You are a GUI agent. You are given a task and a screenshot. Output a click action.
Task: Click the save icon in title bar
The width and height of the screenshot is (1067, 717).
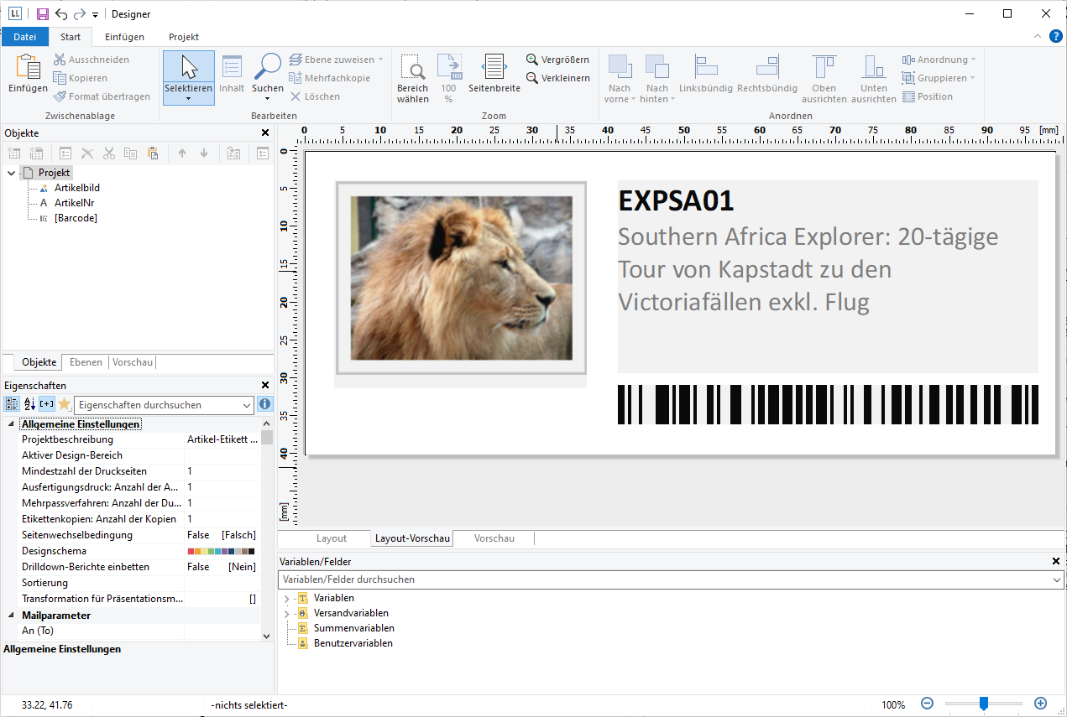tap(42, 14)
